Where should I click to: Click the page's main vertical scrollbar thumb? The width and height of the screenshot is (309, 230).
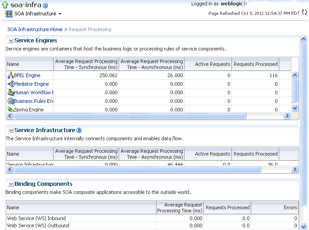coord(303,123)
